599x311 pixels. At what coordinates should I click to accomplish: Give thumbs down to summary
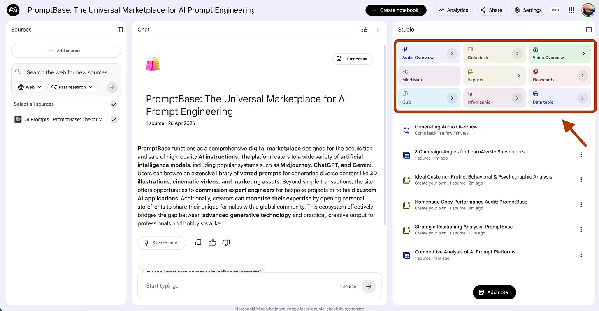[x=226, y=243]
